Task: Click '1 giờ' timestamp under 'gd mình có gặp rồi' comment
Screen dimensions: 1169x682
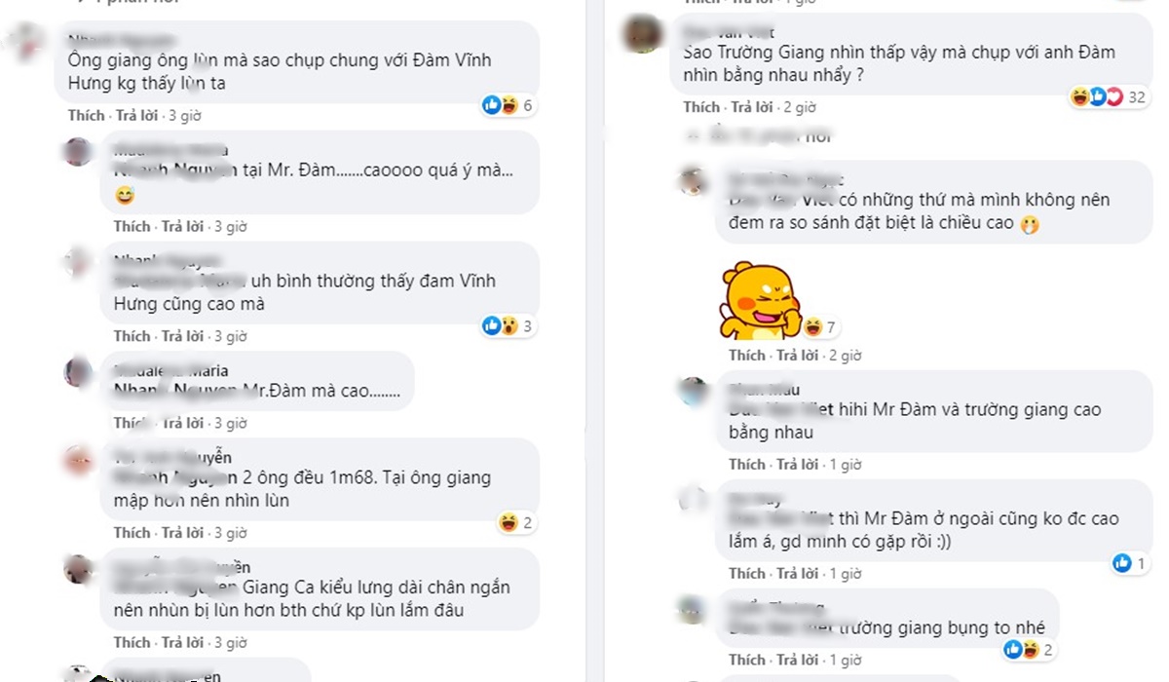Action: 845,573
